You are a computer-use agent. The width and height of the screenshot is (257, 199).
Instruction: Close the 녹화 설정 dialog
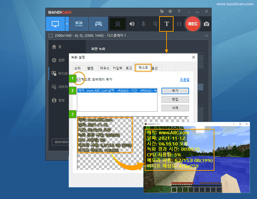coord(194,57)
